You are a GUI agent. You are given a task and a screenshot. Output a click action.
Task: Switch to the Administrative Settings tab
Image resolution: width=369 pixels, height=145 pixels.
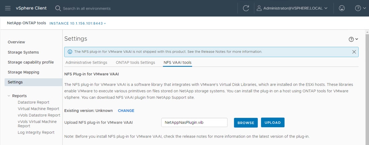tap(86, 62)
